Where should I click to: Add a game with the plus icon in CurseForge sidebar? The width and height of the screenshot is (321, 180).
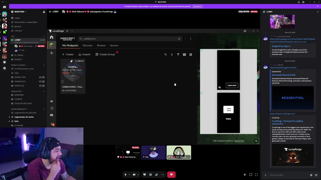click(x=51, y=53)
